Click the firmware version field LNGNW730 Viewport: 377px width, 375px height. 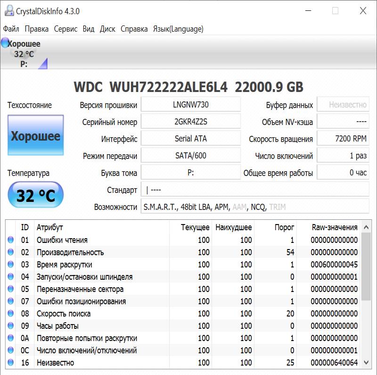click(190, 105)
